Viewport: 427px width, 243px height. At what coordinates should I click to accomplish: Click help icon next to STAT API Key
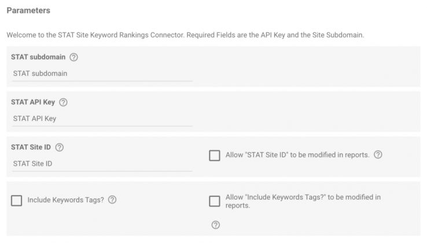[64, 102]
